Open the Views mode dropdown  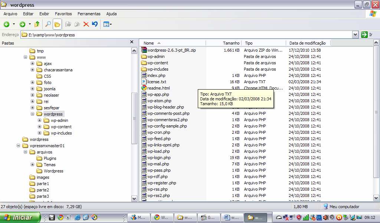point(107,24)
